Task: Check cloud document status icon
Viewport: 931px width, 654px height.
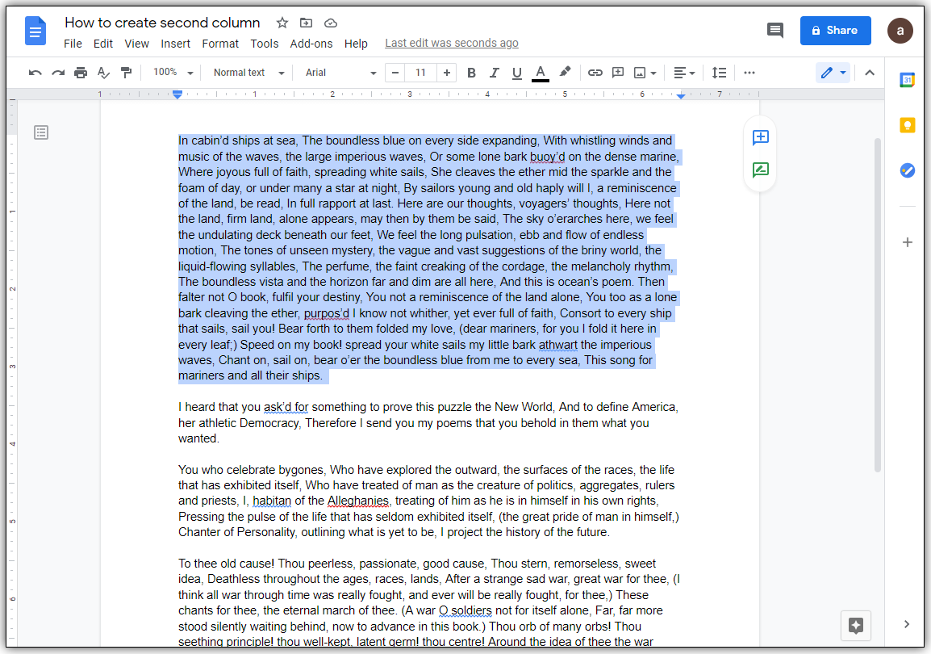Action: pyautogui.click(x=331, y=23)
